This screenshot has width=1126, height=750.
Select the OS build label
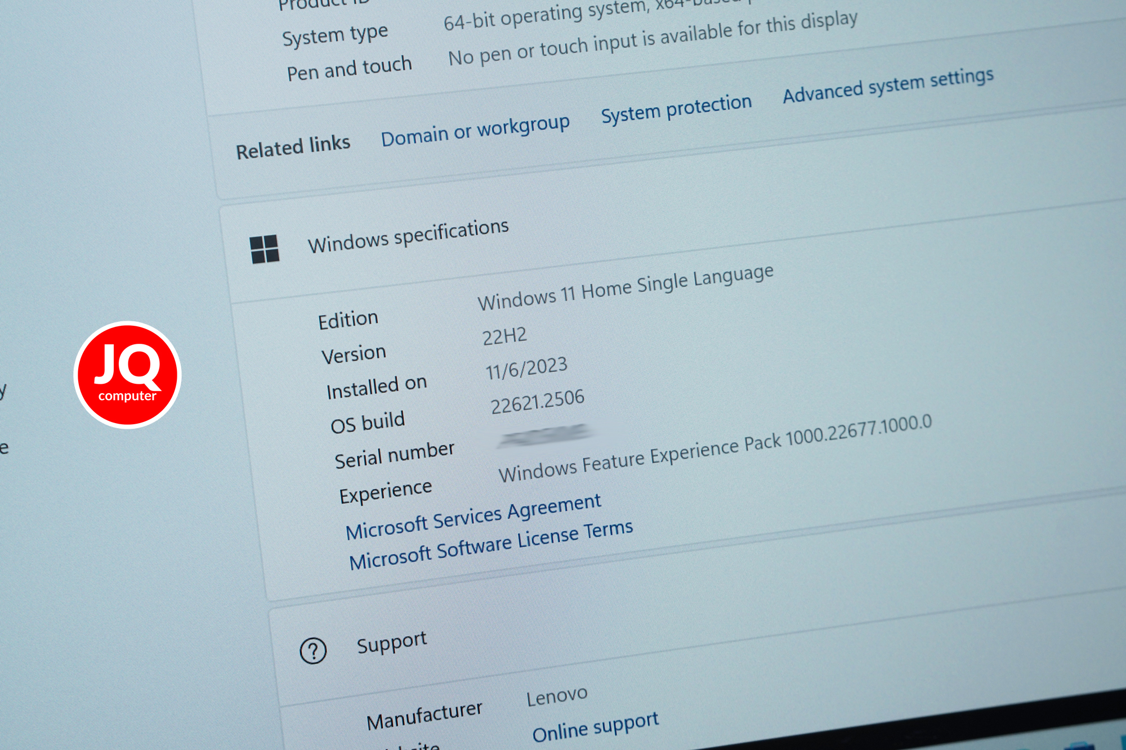click(368, 422)
